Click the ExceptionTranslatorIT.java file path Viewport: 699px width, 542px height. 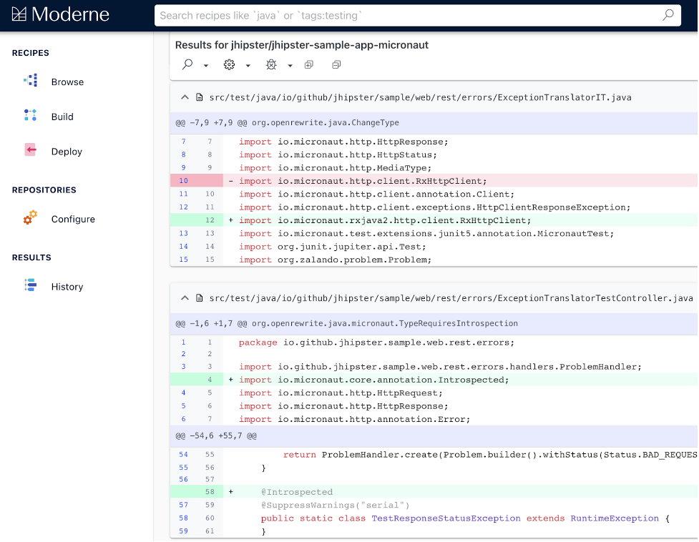(421, 97)
